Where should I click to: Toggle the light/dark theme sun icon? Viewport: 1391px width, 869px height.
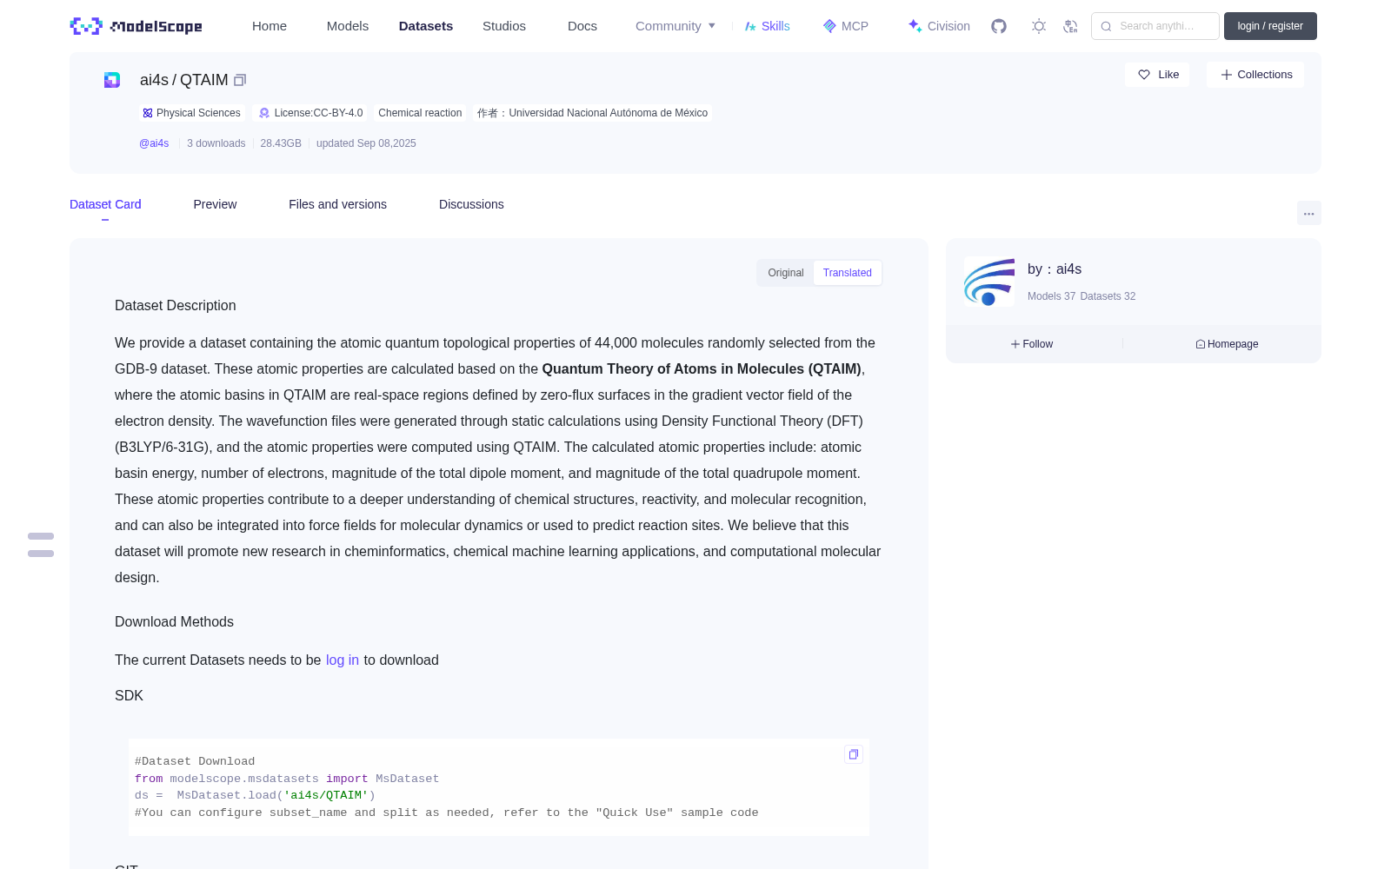(x=1039, y=26)
